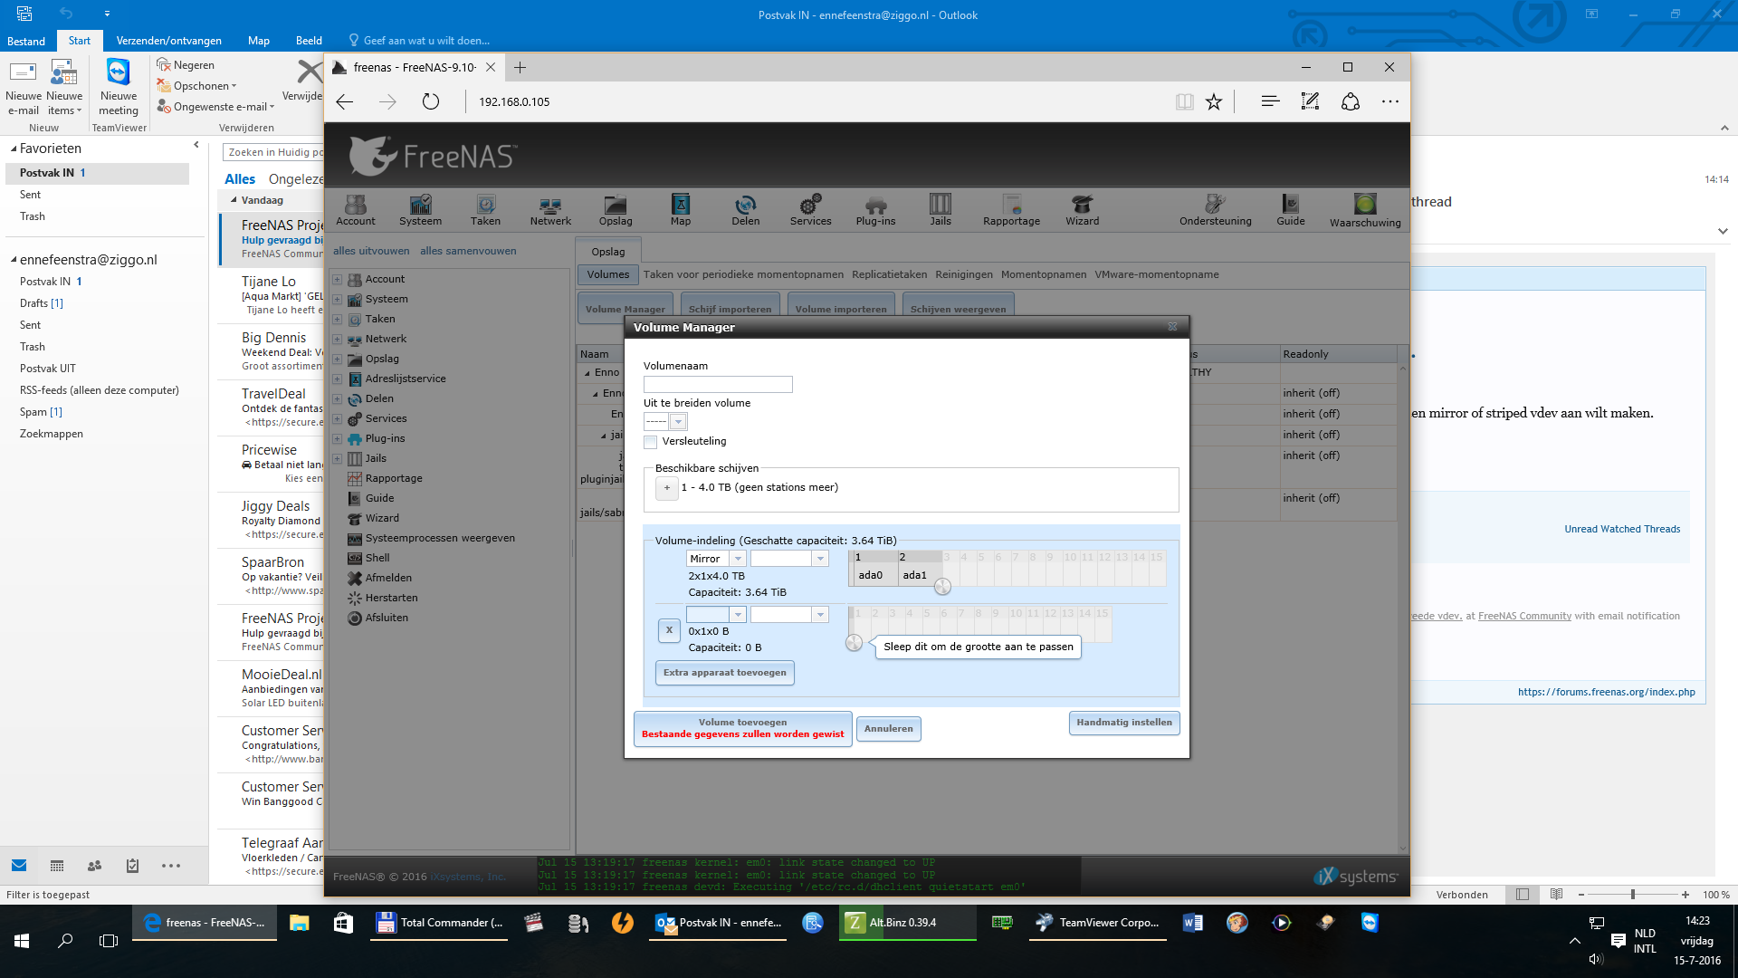Open the Guide toolbar icon
Image resolution: width=1738 pixels, height=978 pixels.
point(1291,210)
